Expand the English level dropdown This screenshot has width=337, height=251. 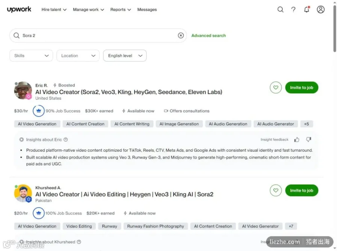125,55
